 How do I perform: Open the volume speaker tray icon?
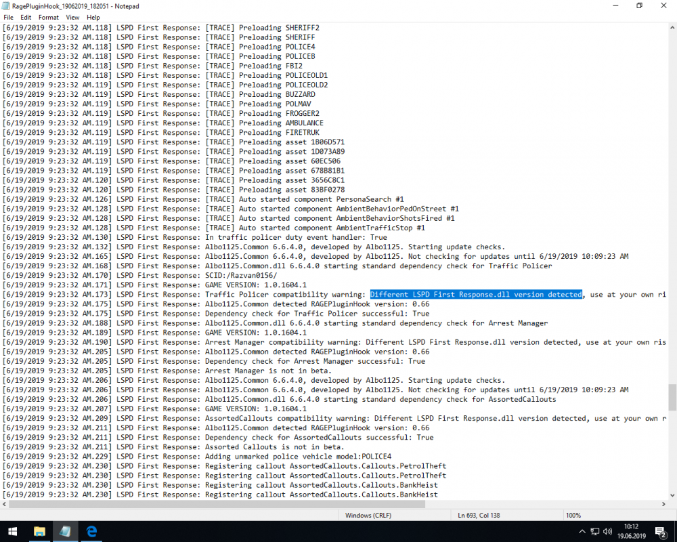[607, 532]
